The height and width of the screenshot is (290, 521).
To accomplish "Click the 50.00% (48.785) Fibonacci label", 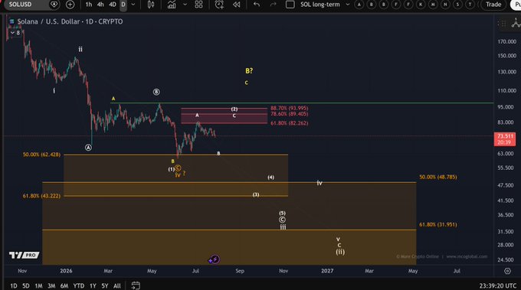I will (x=438, y=178).
